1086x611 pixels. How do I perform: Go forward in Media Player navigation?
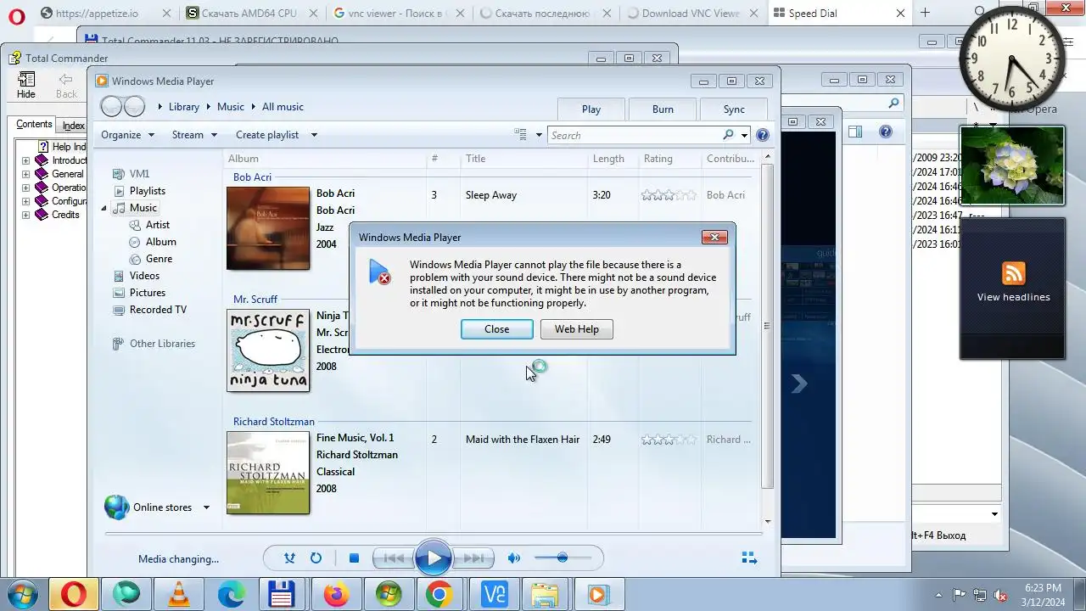click(x=134, y=106)
